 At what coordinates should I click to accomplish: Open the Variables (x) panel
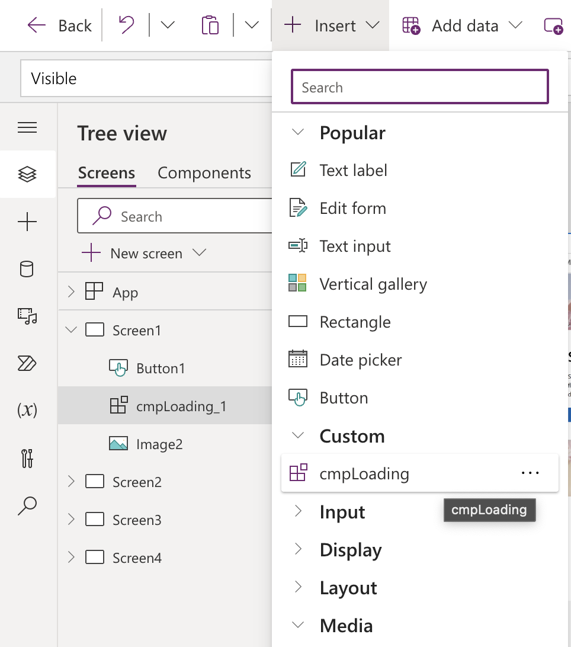point(27,411)
